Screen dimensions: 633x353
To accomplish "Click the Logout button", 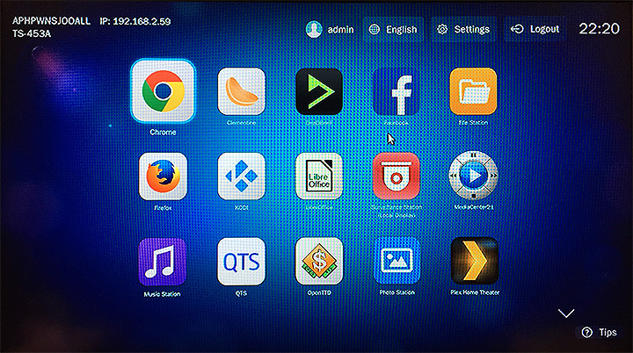I will point(535,29).
